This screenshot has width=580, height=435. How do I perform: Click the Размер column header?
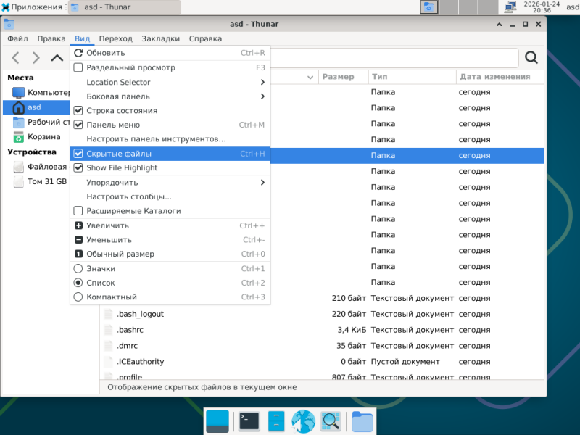click(x=343, y=77)
